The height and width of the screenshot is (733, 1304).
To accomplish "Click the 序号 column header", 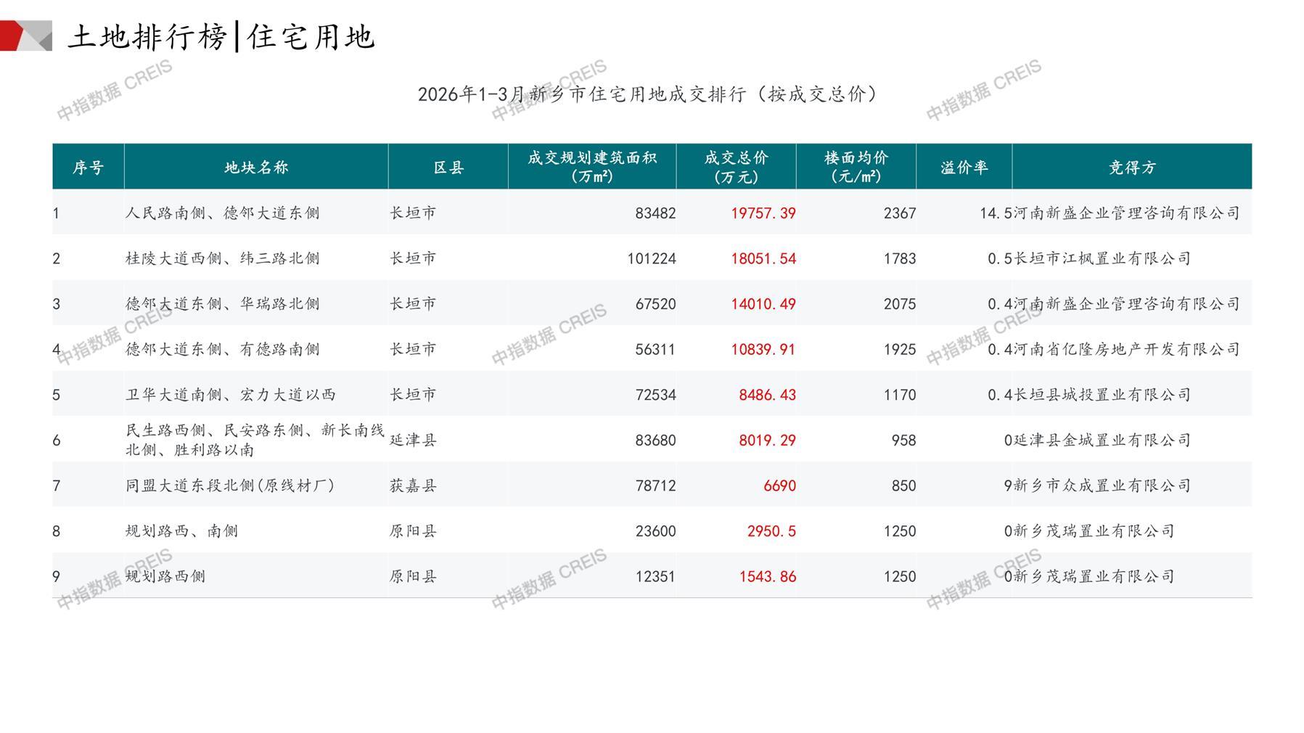I will [x=88, y=168].
